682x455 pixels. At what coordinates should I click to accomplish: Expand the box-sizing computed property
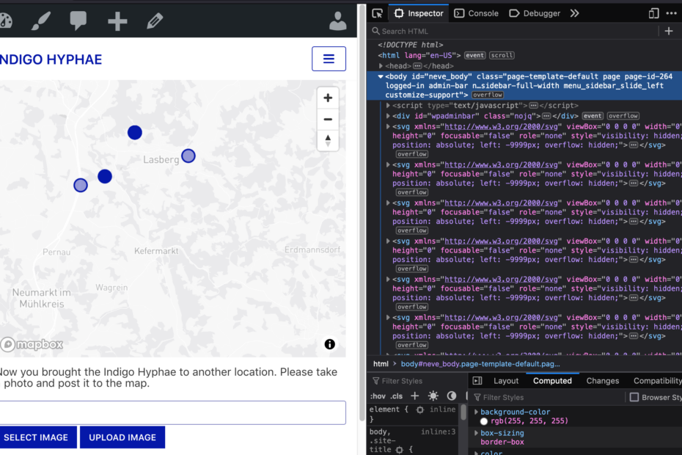476,433
